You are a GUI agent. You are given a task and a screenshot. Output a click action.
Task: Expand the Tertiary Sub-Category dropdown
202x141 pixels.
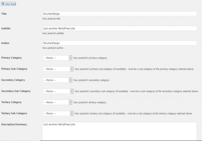tap(58, 113)
